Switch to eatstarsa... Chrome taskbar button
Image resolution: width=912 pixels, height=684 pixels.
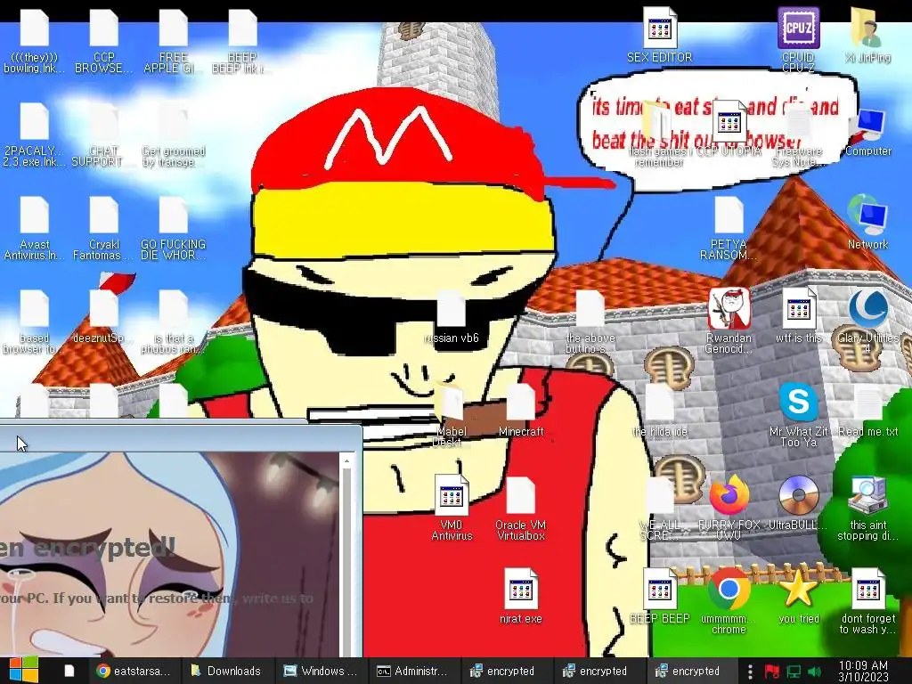(134, 671)
